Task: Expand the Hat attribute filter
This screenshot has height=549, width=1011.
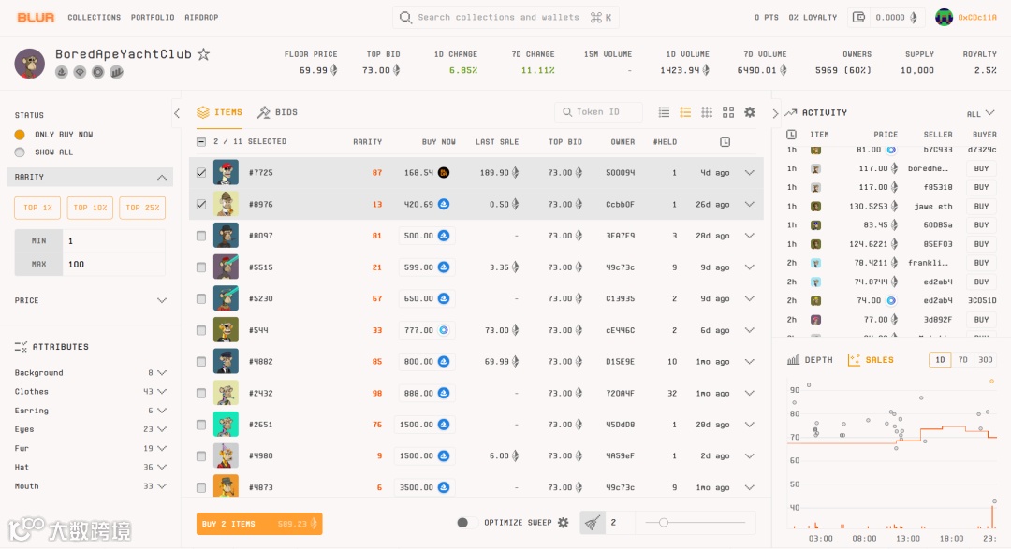Action: click(162, 468)
